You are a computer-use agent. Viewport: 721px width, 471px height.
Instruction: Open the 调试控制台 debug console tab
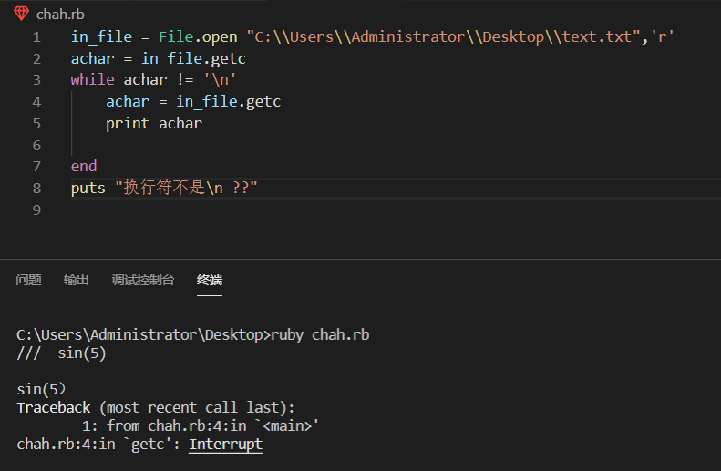click(143, 280)
